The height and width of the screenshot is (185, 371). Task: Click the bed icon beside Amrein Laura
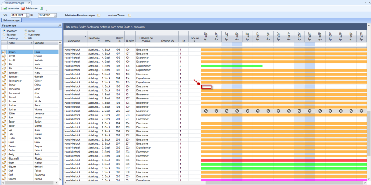point(4,52)
